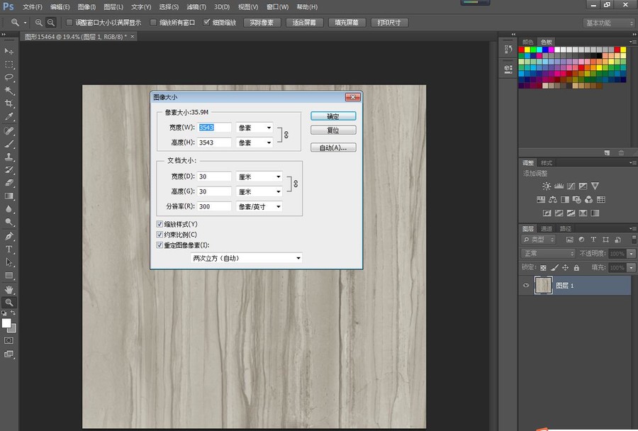This screenshot has height=431, width=638.
Task: Click the foreground color box in toolbar
Action: coord(6,323)
